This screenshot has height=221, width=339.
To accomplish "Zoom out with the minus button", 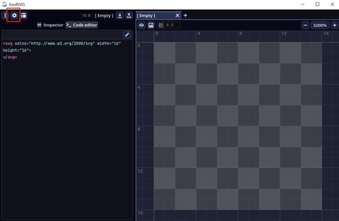I will pos(305,25).
